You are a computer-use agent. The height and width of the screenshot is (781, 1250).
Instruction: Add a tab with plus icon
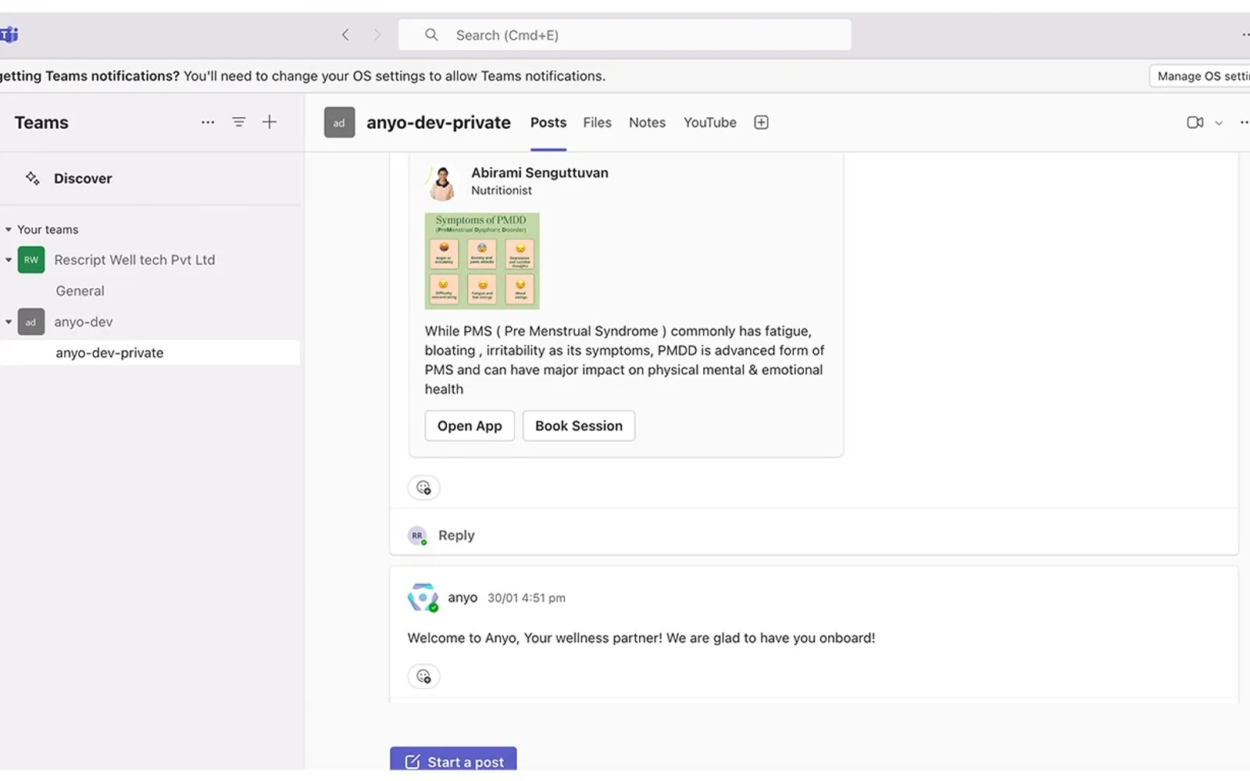pyautogui.click(x=761, y=123)
